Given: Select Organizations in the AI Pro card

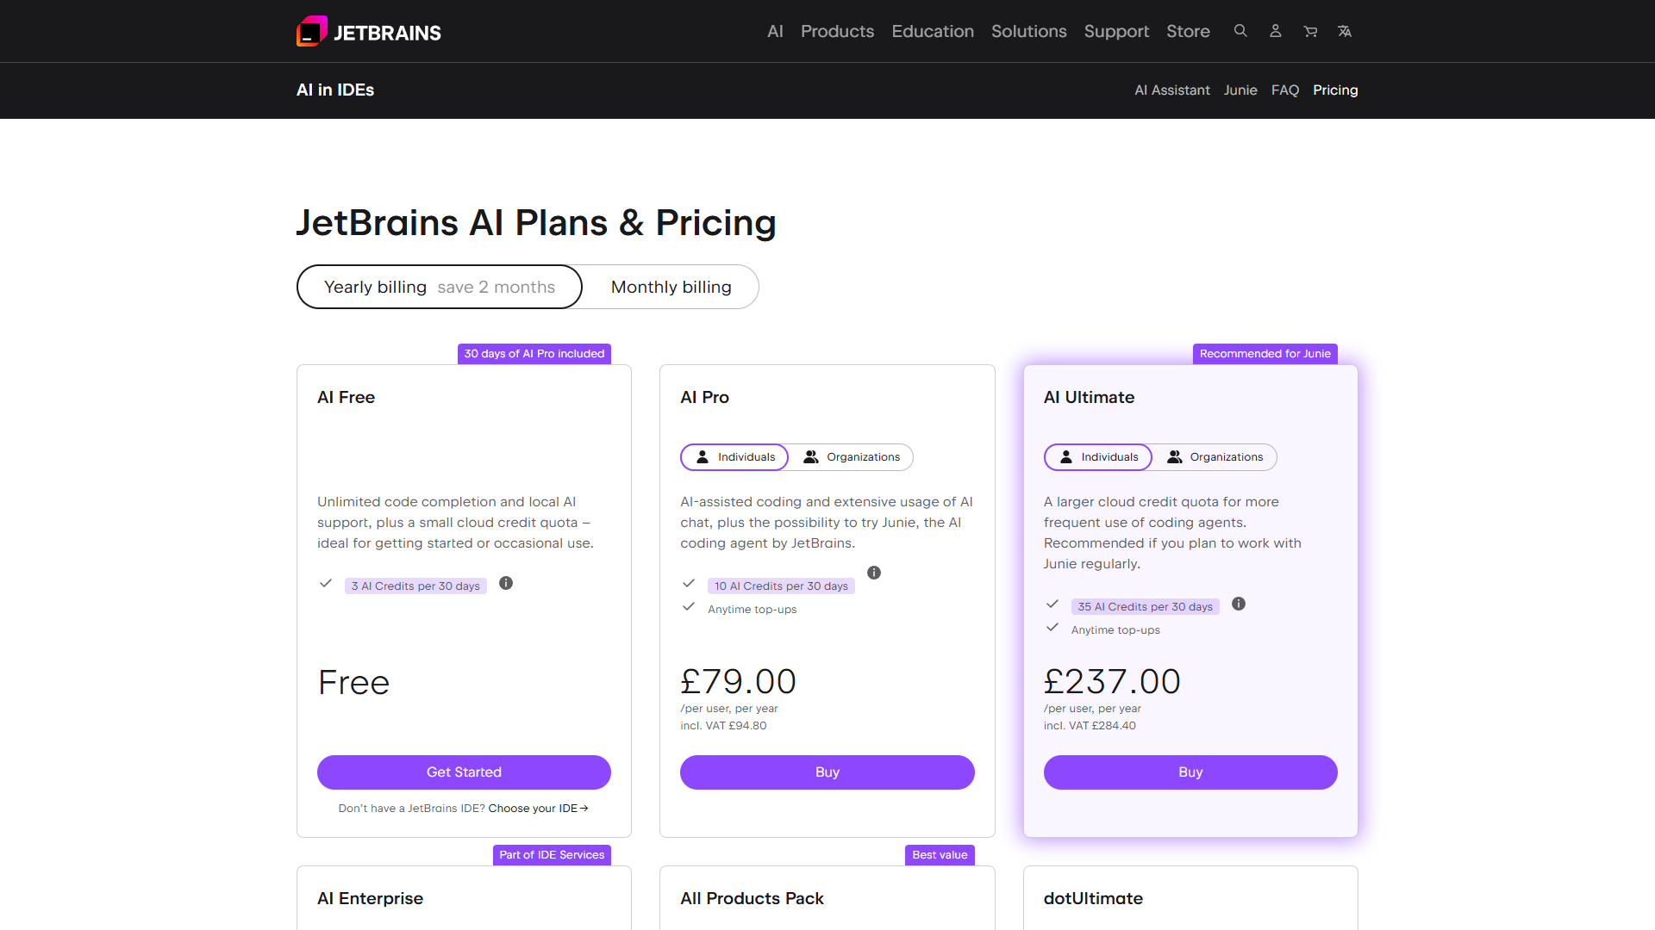Looking at the screenshot, I should pos(852,456).
